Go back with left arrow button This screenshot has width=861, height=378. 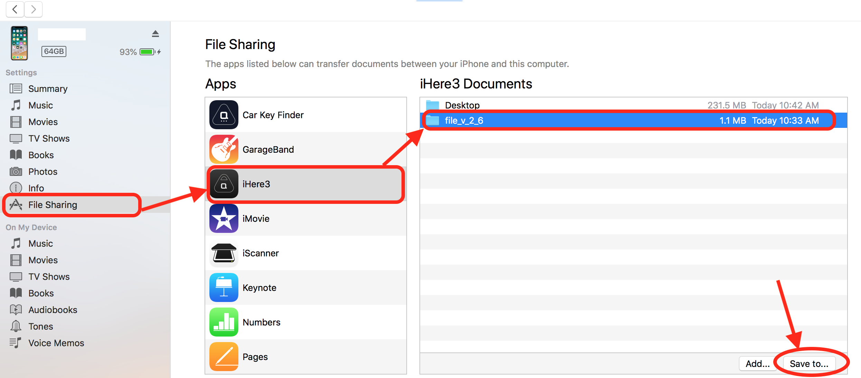[15, 9]
